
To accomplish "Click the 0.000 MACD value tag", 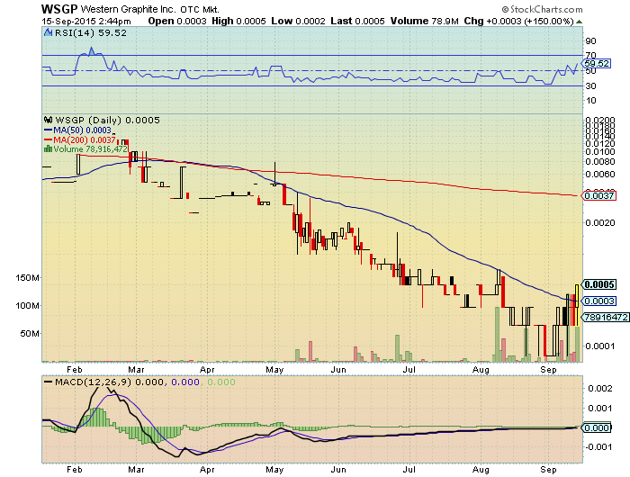I will [596, 428].
